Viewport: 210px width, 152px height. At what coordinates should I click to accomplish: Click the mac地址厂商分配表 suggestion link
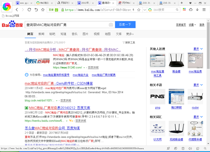(x=103, y=75)
